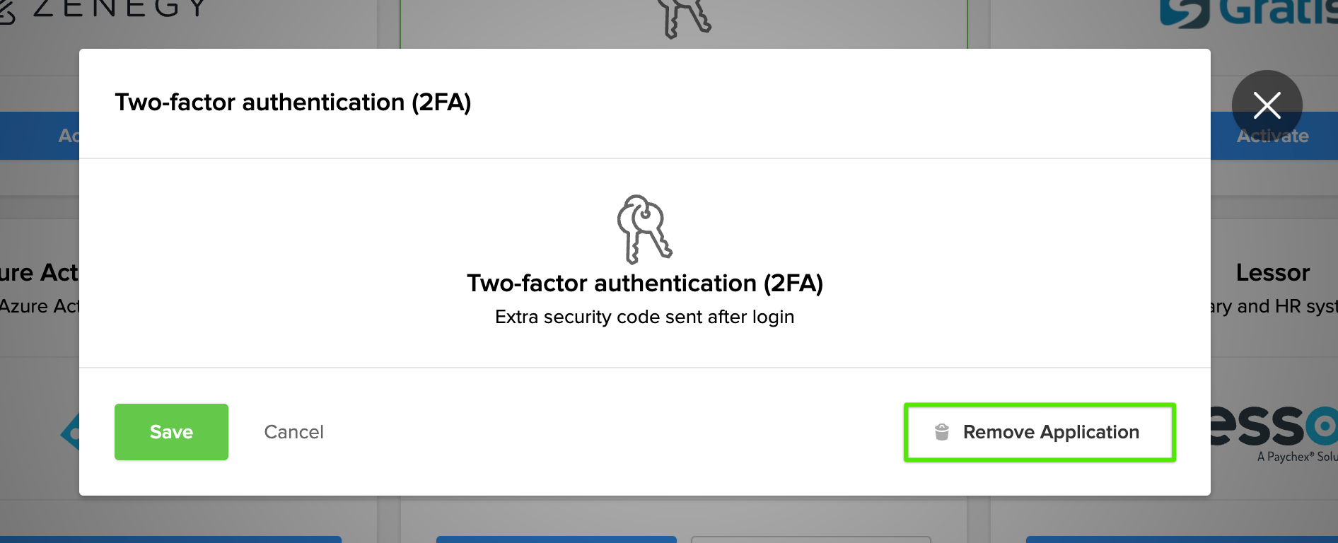
Task: Close the dialog with the X button
Action: point(1267,105)
